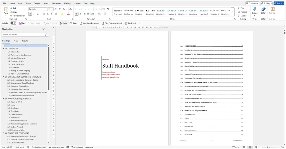Viewport: 286px width, 149px height.
Task: Open Find in the Editing group
Action: coord(241,8)
